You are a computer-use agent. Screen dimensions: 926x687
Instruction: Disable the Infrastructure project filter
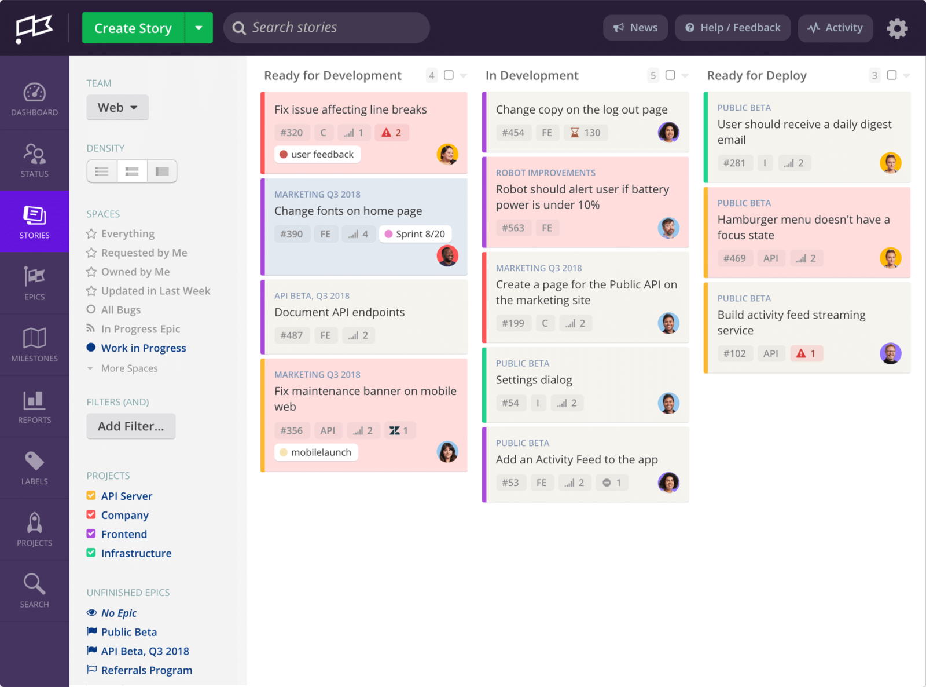coord(91,553)
